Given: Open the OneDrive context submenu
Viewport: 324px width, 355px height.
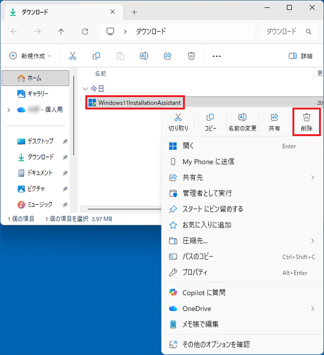Looking at the screenshot, I should click(x=242, y=309).
